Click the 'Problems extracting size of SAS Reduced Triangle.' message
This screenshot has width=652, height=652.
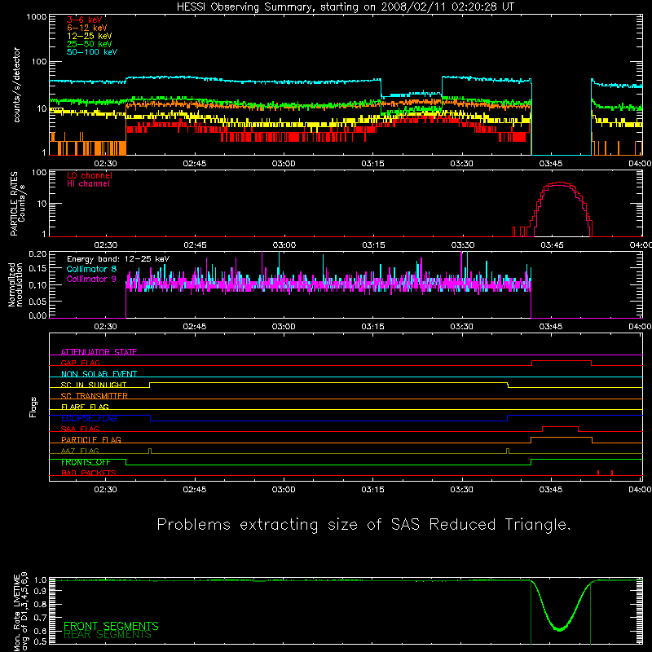click(x=363, y=525)
